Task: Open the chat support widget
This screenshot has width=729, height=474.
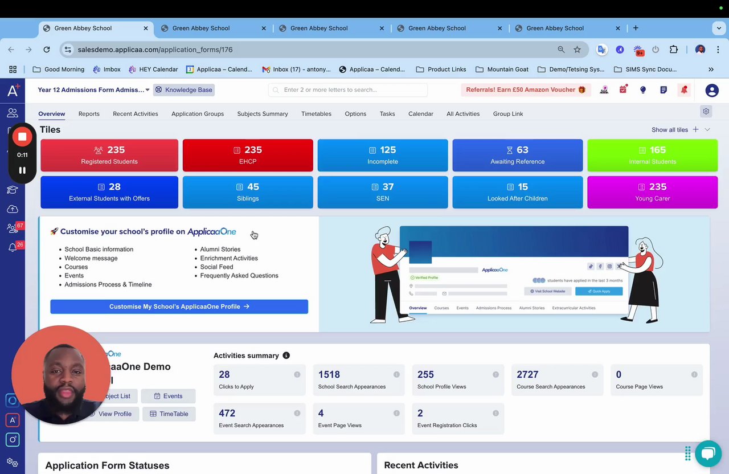Action: tap(708, 453)
